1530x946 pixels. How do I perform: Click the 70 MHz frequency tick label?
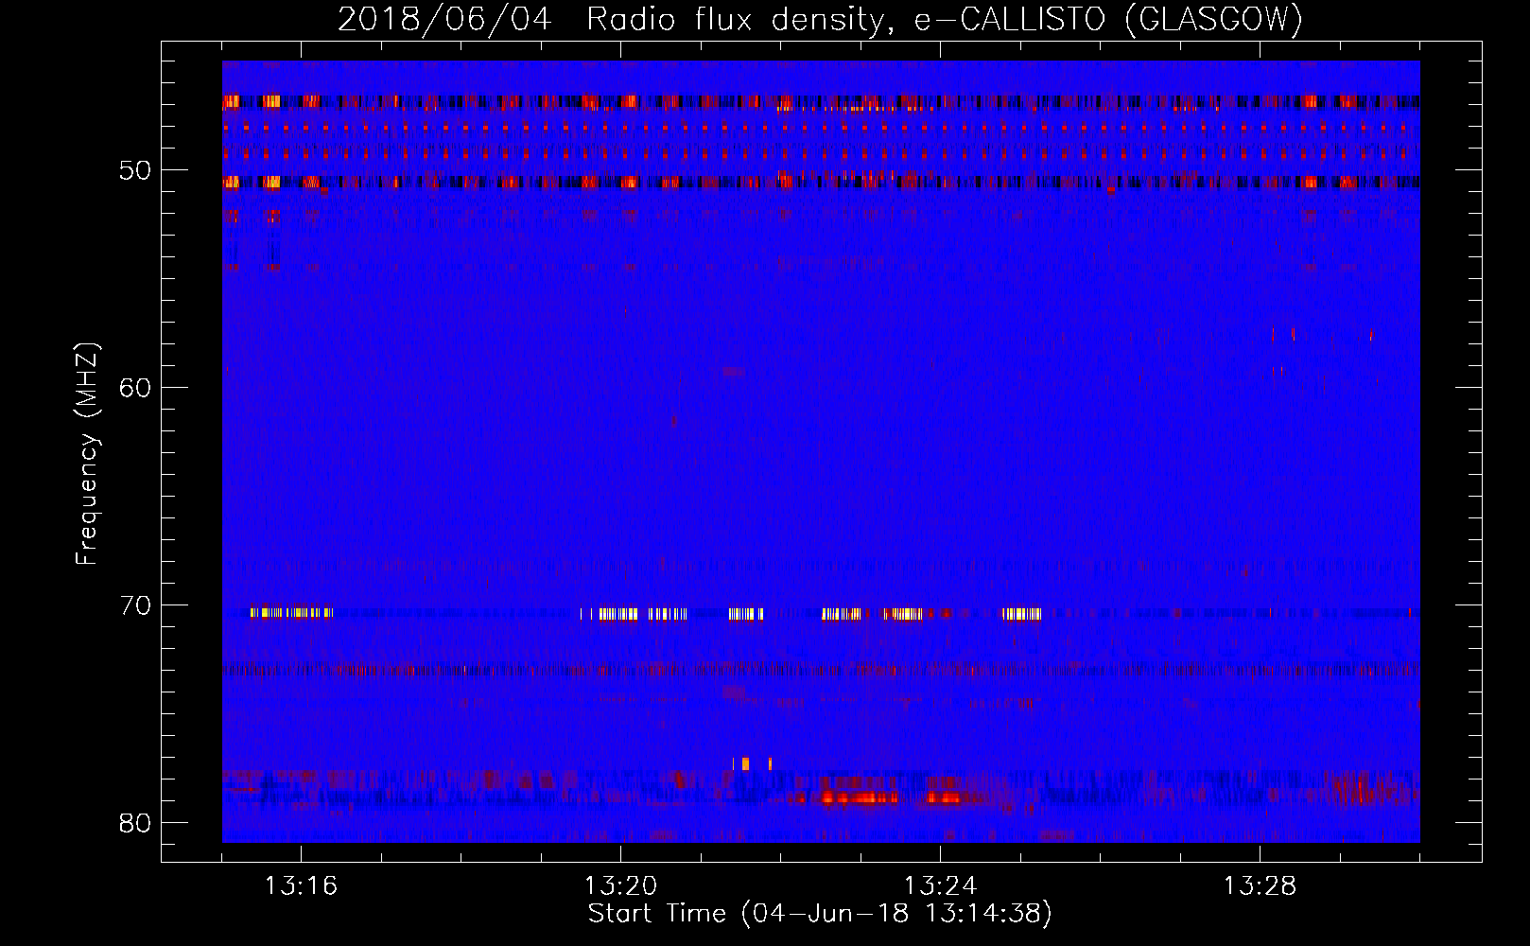pyautogui.click(x=135, y=605)
